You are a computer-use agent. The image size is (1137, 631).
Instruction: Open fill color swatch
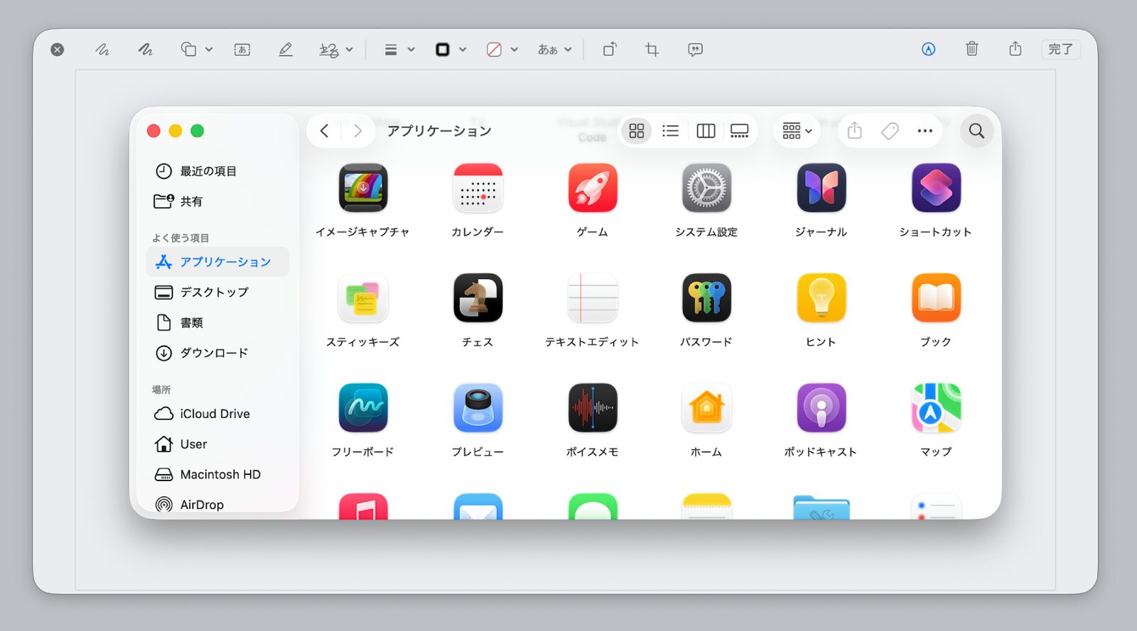coord(502,50)
